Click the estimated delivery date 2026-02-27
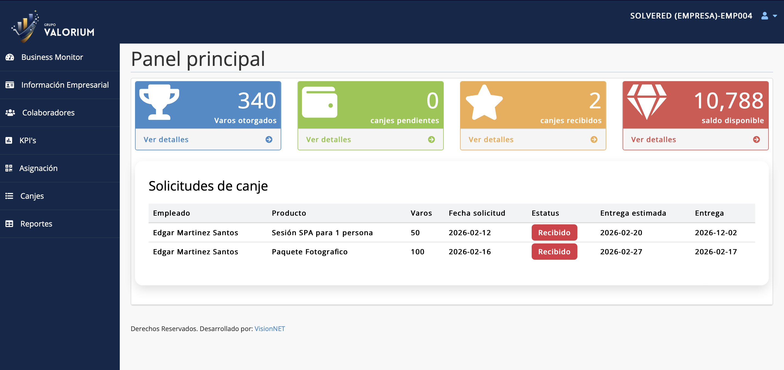 pos(621,252)
